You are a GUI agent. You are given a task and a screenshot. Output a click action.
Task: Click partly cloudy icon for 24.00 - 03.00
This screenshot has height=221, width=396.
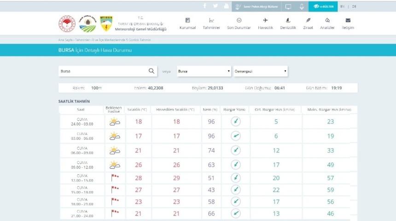[115, 122]
